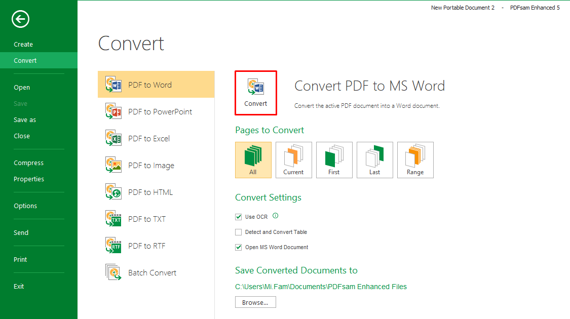Click the PDF to Image label
The height and width of the screenshot is (319, 570).
pyautogui.click(x=151, y=166)
